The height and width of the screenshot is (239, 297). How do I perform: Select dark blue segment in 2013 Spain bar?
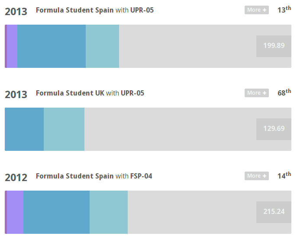[x=52, y=46]
